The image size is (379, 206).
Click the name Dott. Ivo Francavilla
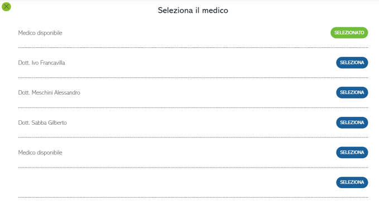41,63
